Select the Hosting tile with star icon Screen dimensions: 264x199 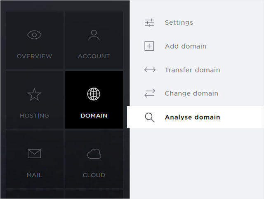pos(35,100)
